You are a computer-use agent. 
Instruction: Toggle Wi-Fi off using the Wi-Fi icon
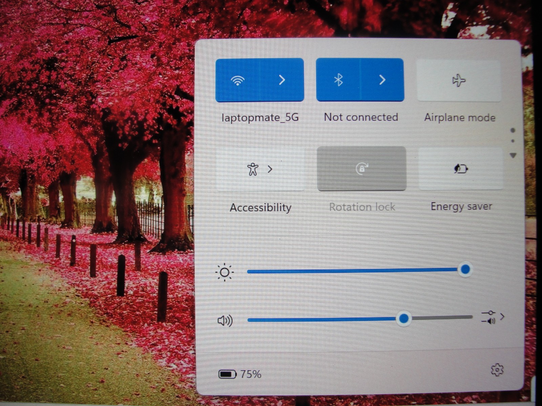point(238,80)
